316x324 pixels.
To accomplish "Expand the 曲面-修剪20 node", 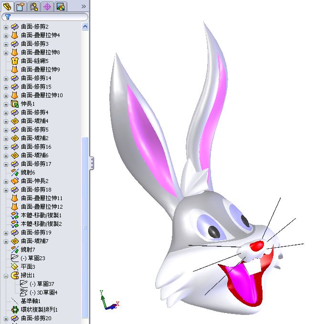I will 6,319.
